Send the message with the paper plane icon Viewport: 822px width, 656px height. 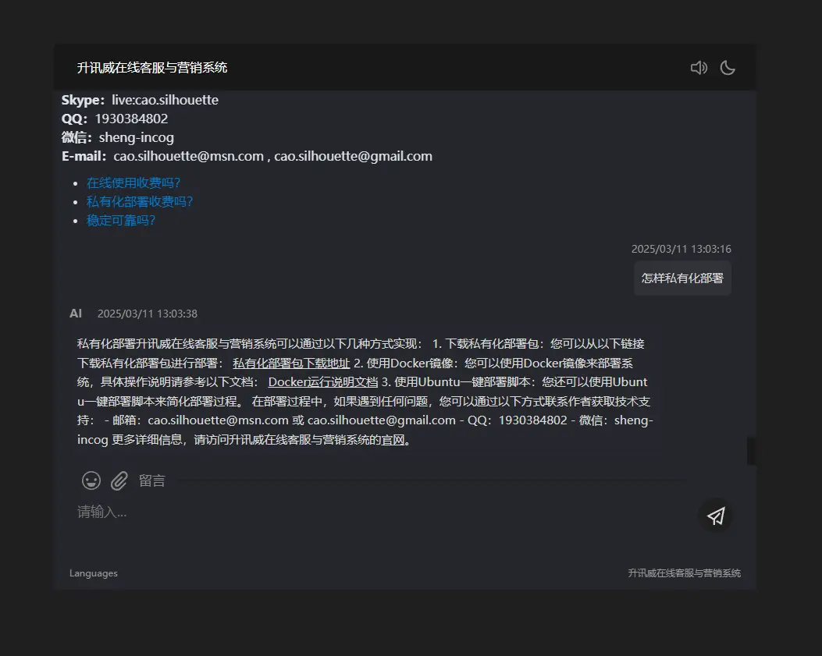pos(716,515)
